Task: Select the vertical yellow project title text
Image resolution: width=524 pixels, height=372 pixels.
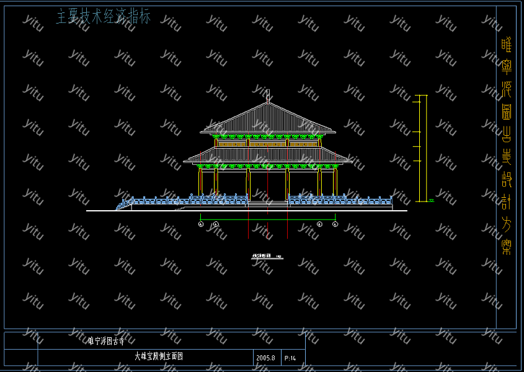Action: click(x=506, y=146)
